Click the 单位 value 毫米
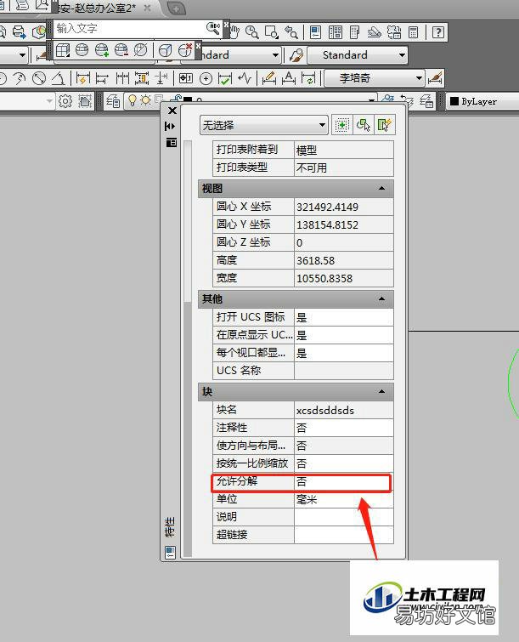The width and height of the screenshot is (519, 642). (343, 499)
